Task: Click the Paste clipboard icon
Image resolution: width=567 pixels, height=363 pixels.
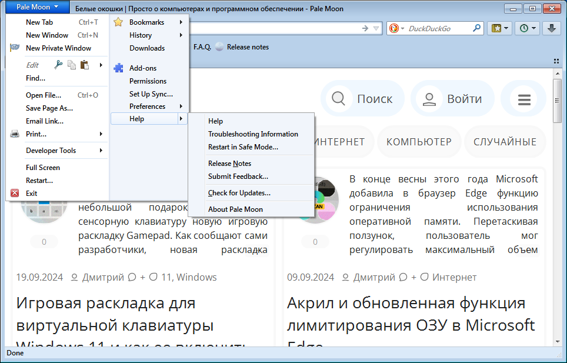Action: click(85, 65)
